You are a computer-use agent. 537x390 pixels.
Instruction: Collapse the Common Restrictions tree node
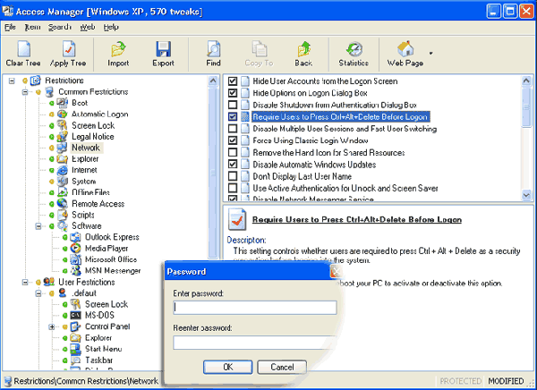click(24, 91)
